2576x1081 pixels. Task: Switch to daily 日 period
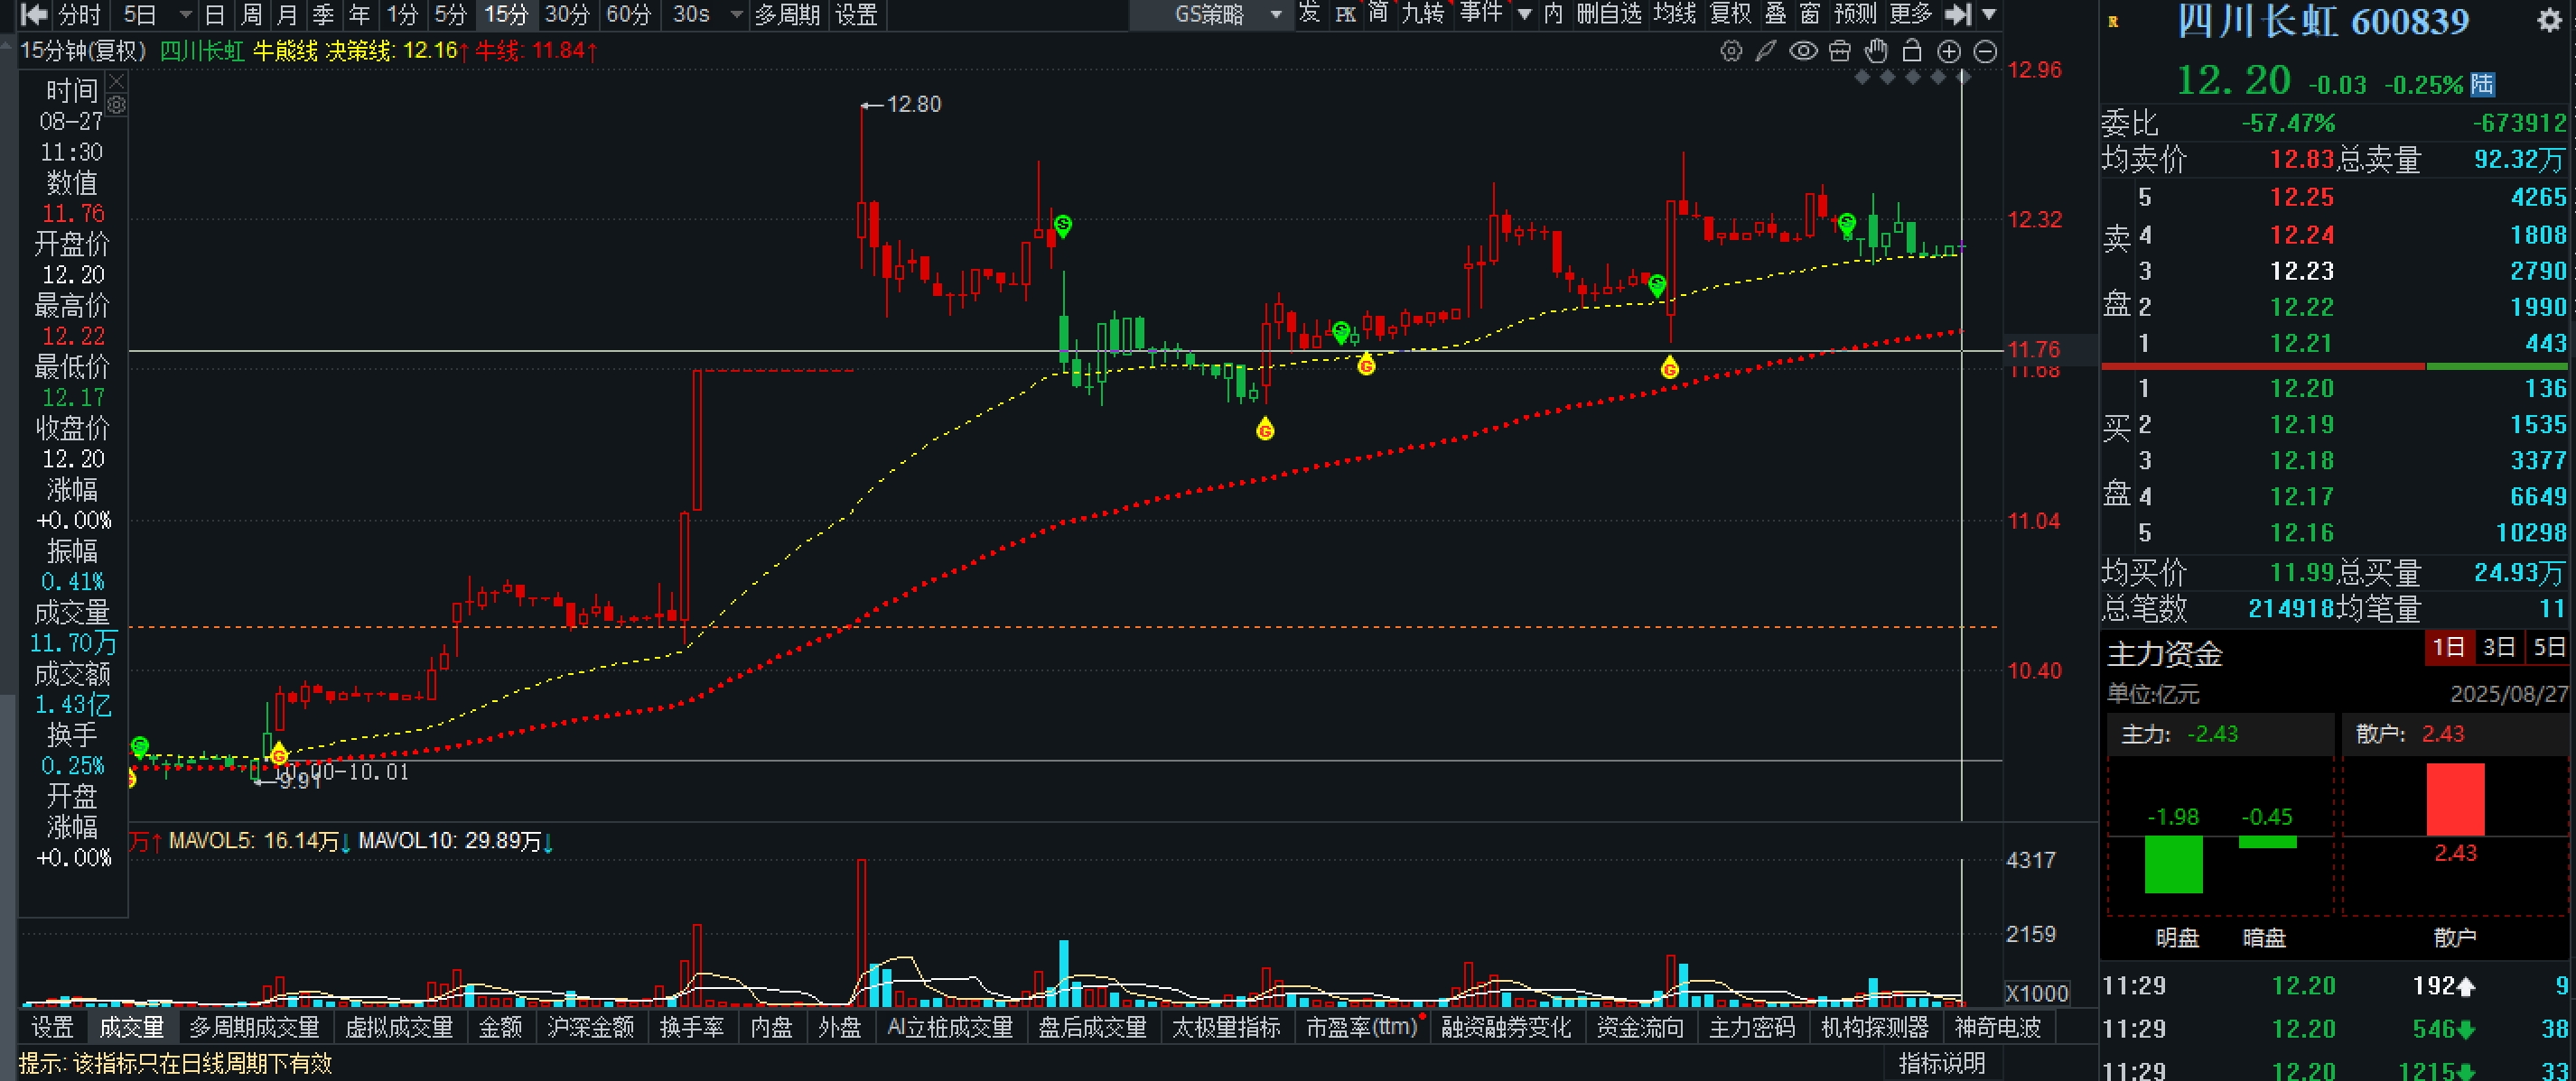214,15
